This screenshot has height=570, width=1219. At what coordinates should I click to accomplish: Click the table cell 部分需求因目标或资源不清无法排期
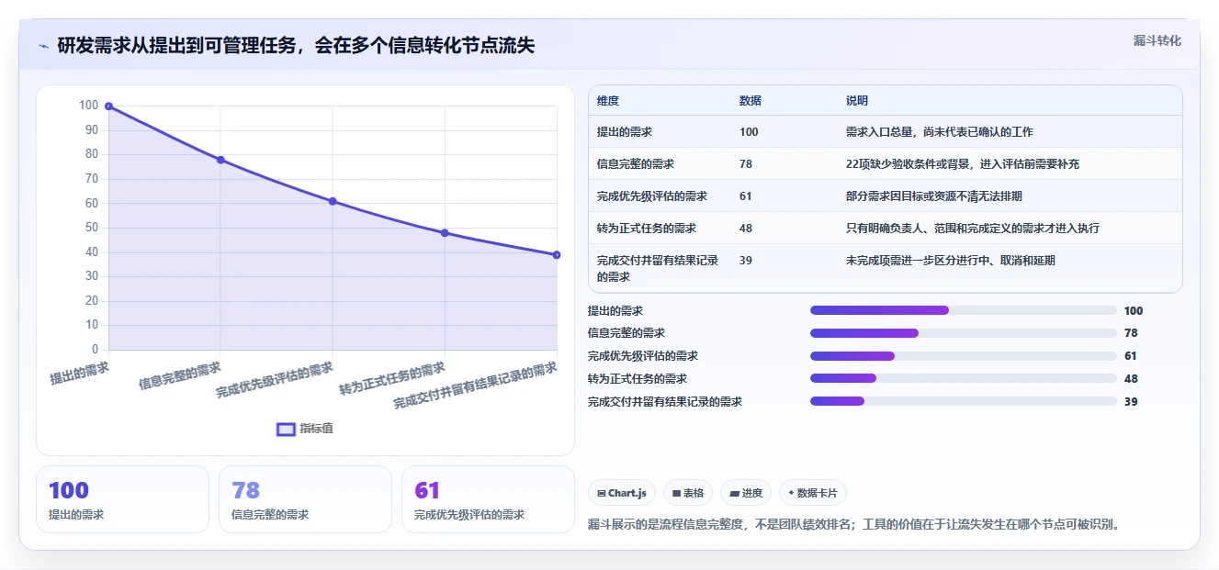click(x=934, y=196)
